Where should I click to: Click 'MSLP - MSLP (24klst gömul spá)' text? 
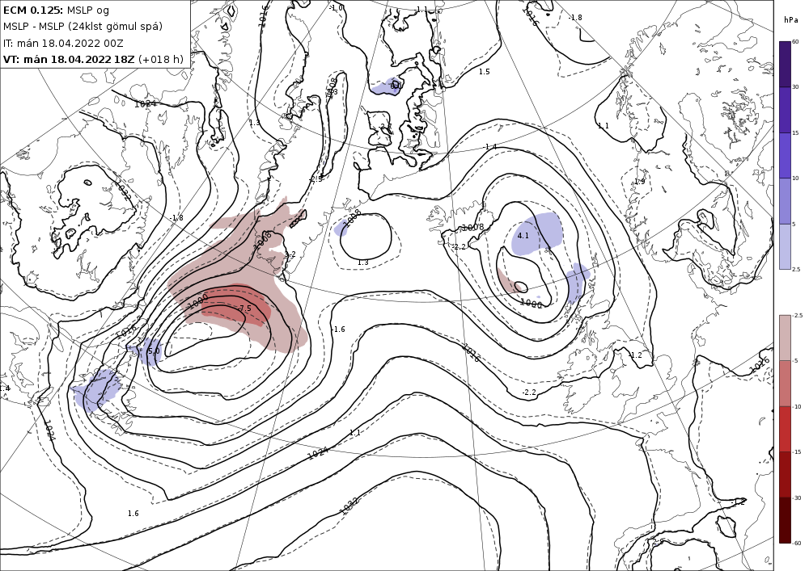83,27
